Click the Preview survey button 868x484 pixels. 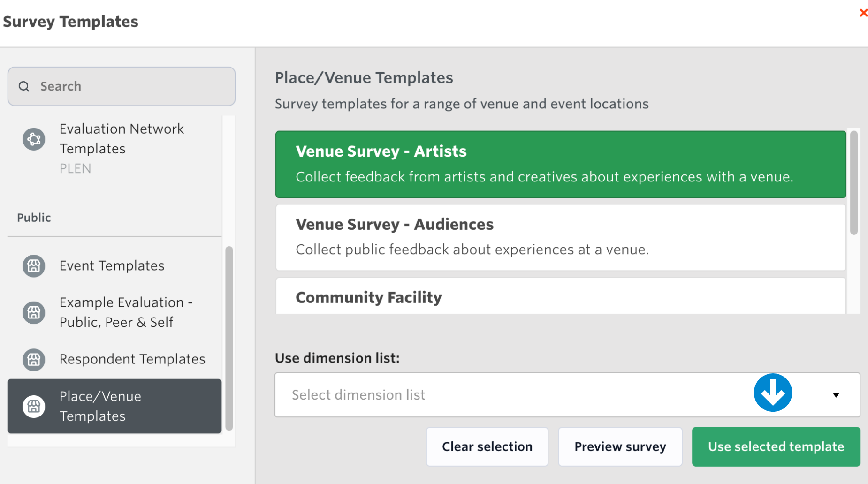[x=620, y=446]
